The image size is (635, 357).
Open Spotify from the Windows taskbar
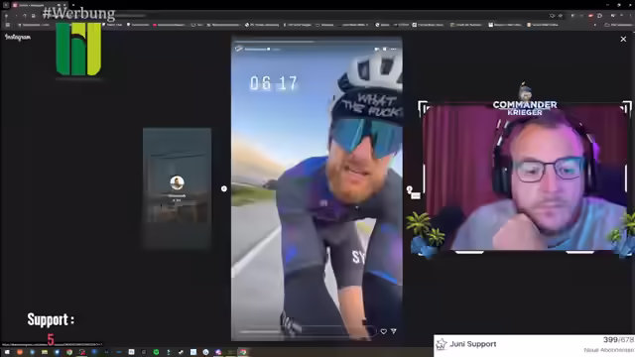[156, 352]
